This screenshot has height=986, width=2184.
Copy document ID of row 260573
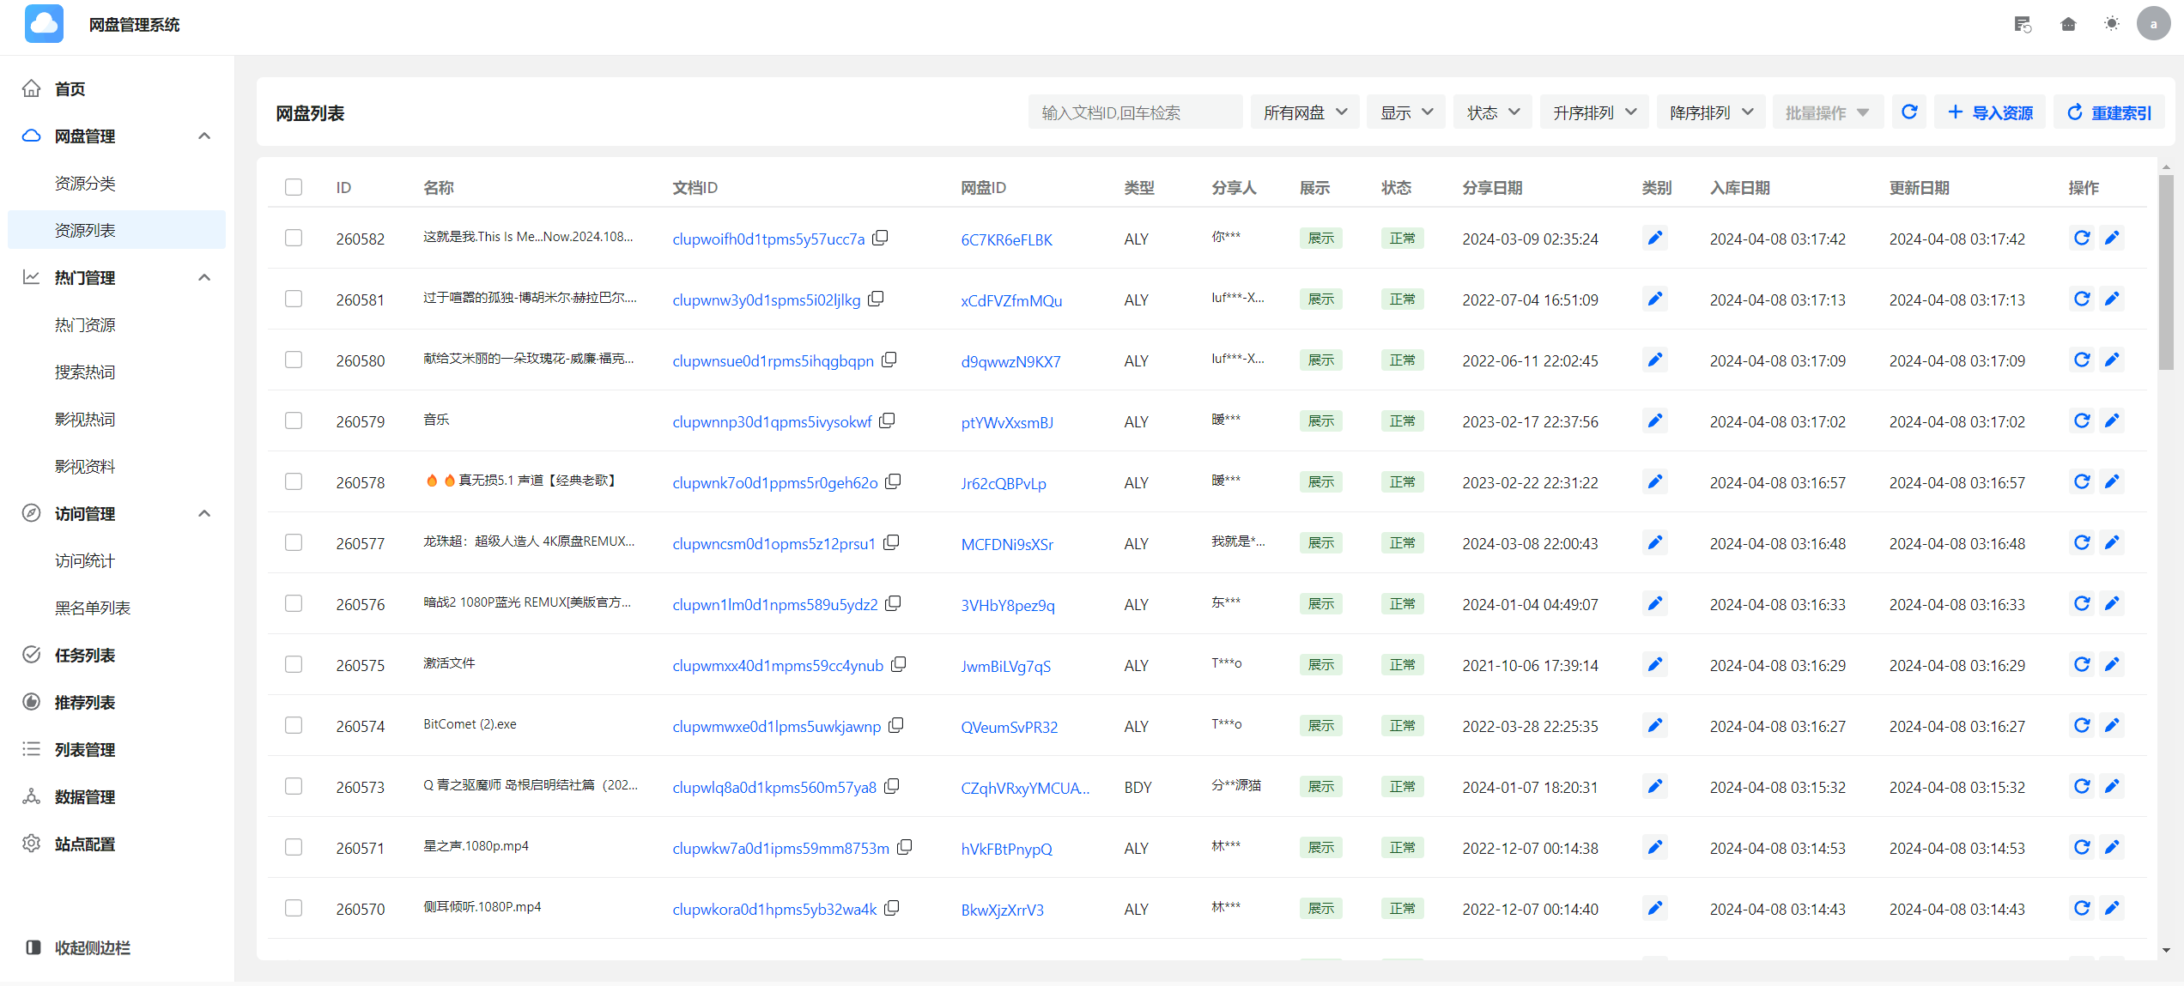(891, 786)
